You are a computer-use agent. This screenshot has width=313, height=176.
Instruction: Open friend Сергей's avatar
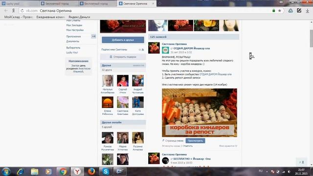point(123,81)
